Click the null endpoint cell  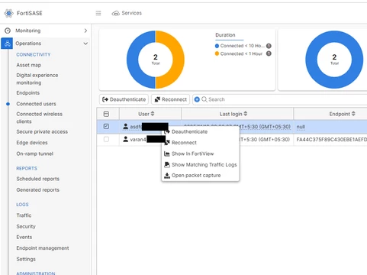(x=330, y=127)
